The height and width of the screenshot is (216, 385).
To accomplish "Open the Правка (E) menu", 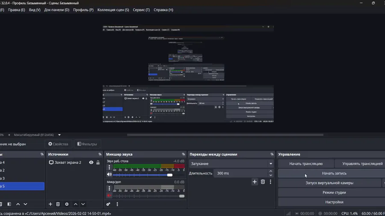I will pyautogui.click(x=16, y=10).
